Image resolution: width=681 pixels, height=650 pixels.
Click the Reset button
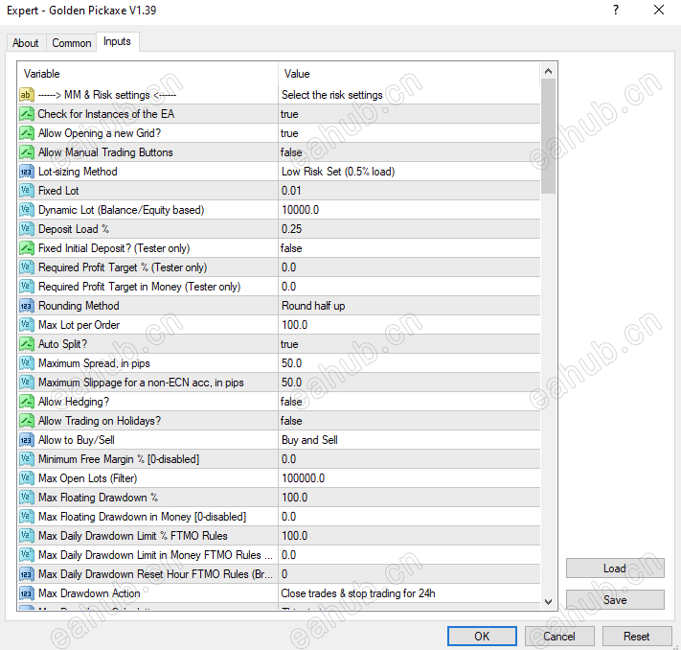[637, 636]
